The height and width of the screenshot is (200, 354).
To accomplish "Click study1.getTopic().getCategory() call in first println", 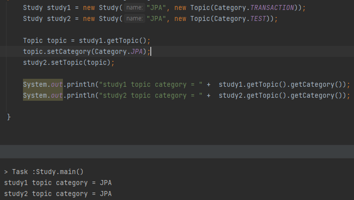I will point(280,85).
